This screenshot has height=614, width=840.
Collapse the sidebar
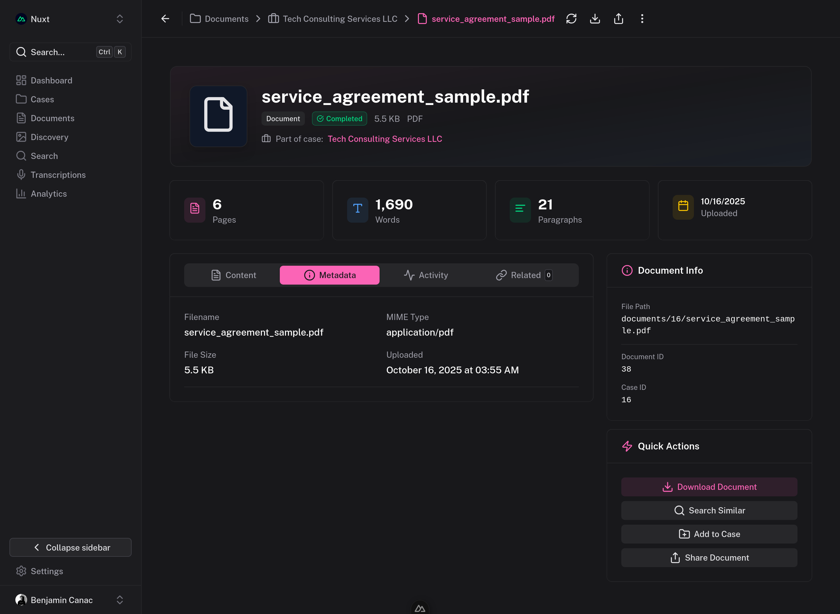[70, 547]
